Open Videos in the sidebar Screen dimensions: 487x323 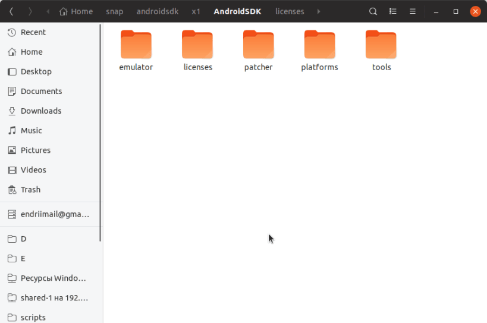[x=50, y=170]
